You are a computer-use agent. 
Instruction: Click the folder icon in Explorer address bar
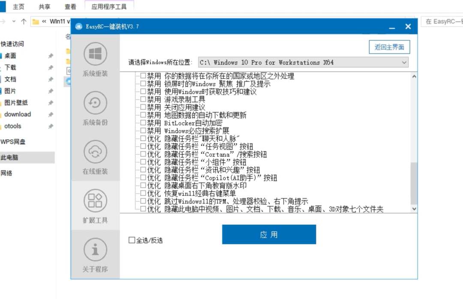(x=36, y=21)
